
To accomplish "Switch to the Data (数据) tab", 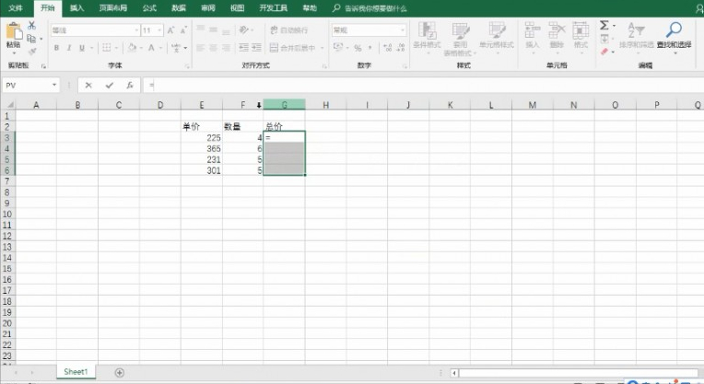I will click(178, 8).
